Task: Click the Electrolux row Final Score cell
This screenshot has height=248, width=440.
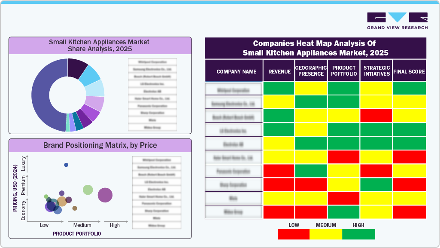Action: (x=409, y=143)
